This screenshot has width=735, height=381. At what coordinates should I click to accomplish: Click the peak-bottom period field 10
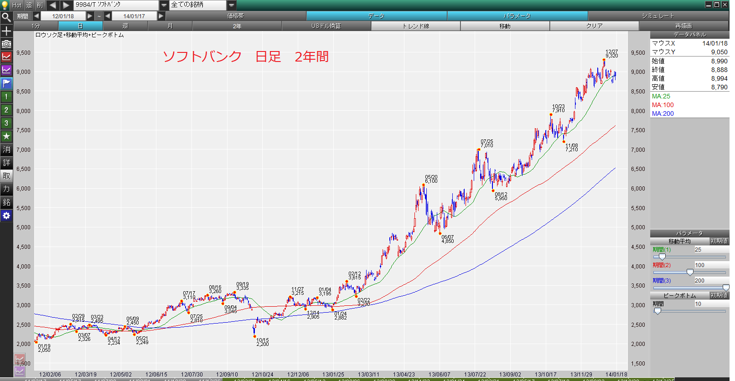(x=711, y=304)
